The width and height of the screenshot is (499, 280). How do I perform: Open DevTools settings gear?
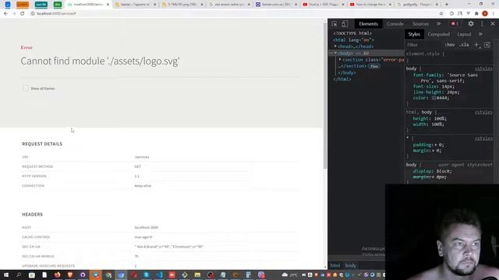coord(471,24)
